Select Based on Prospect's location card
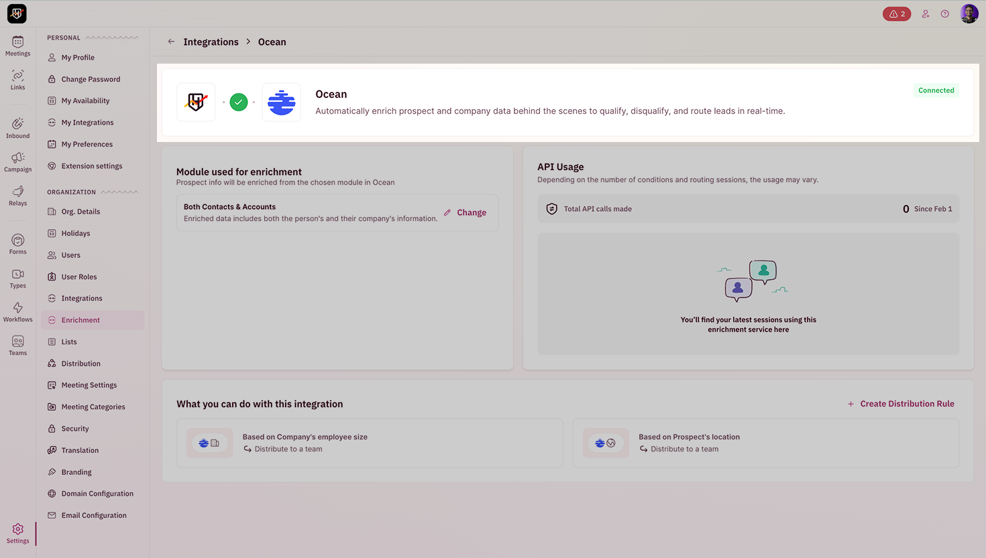986x558 pixels. [x=766, y=443]
